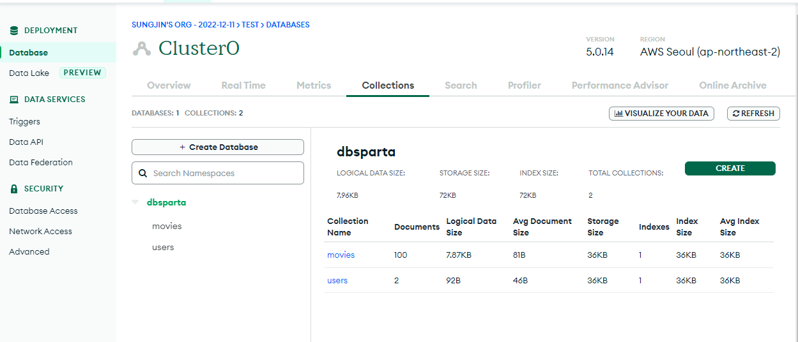Viewport: 798px width, 342px height.
Task: Open the Overview tab
Action: [x=169, y=85]
